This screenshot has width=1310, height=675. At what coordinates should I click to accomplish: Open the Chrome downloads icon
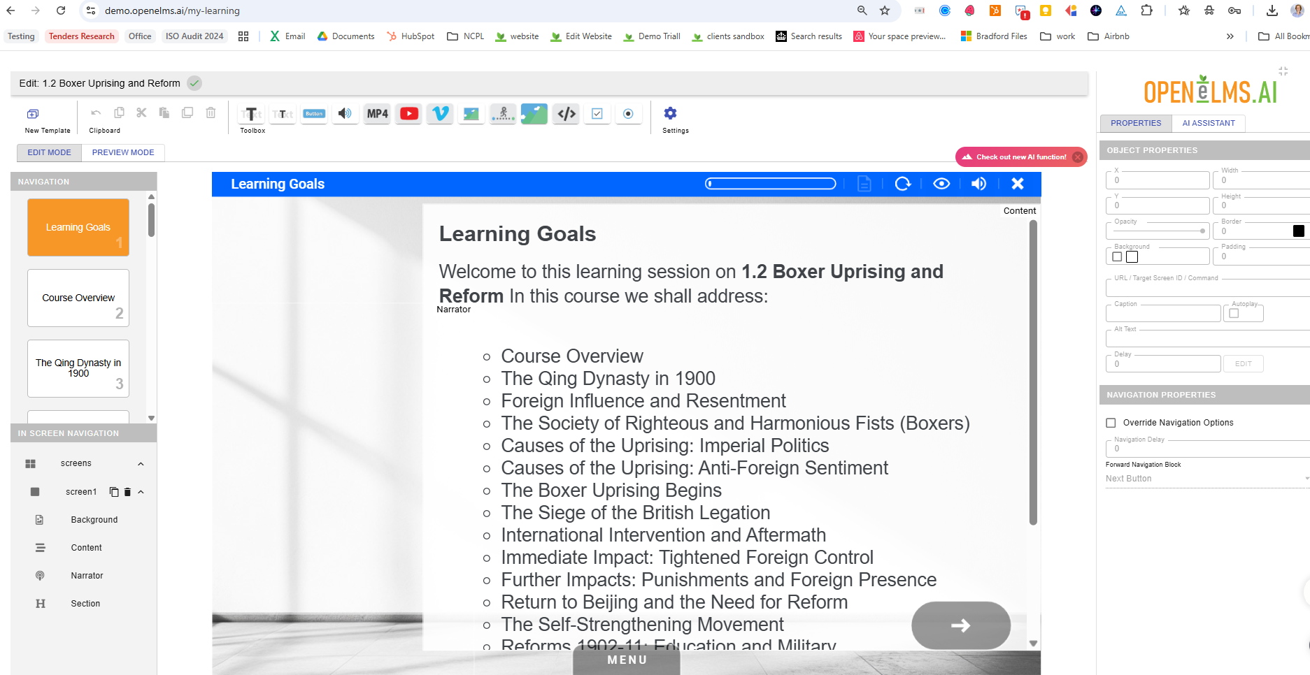click(x=1272, y=10)
